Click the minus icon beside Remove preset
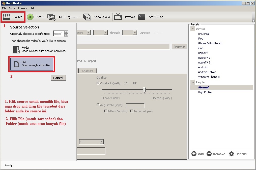256x170 pixels. (x=209, y=154)
